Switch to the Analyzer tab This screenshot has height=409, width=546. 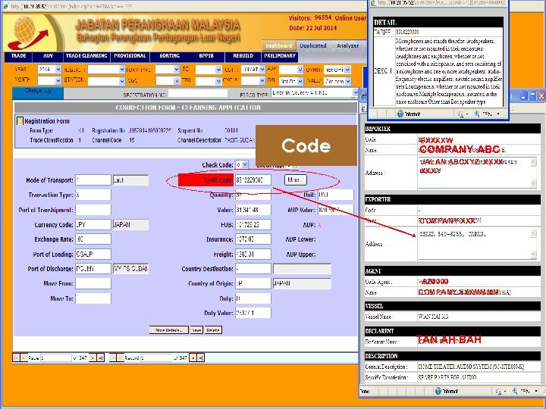(x=347, y=45)
